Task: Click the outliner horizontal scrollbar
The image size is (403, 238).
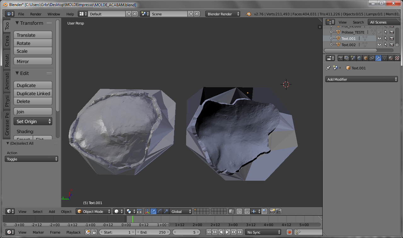Action: point(350,50)
